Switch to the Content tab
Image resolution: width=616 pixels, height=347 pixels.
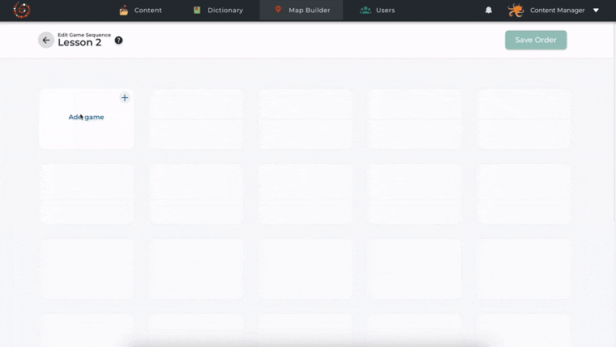click(x=148, y=11)
